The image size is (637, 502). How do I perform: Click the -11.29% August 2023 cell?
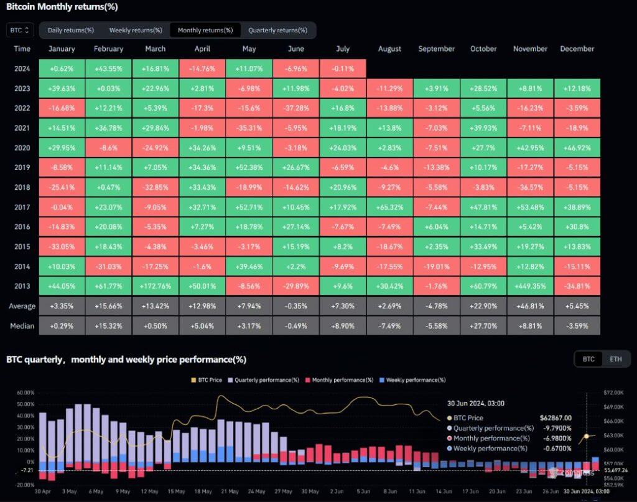(x=389, y=88)
